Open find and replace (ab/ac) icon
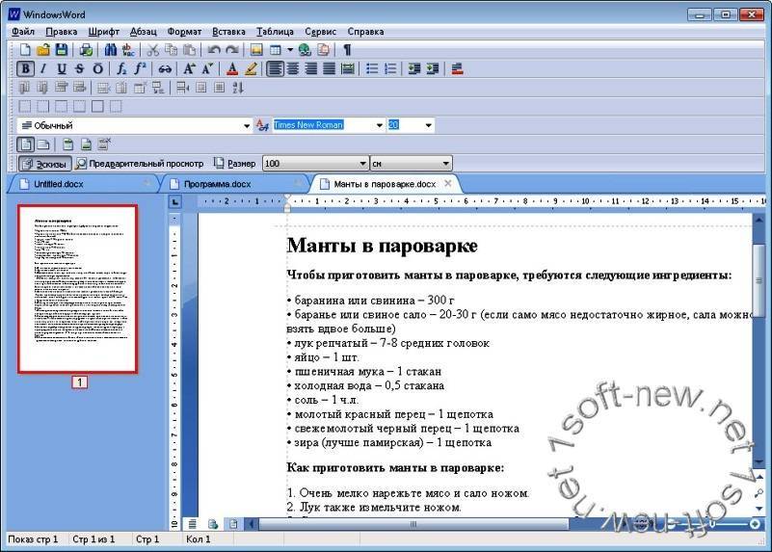Viewport: 772px width, 552px height. tap(128, 50)
